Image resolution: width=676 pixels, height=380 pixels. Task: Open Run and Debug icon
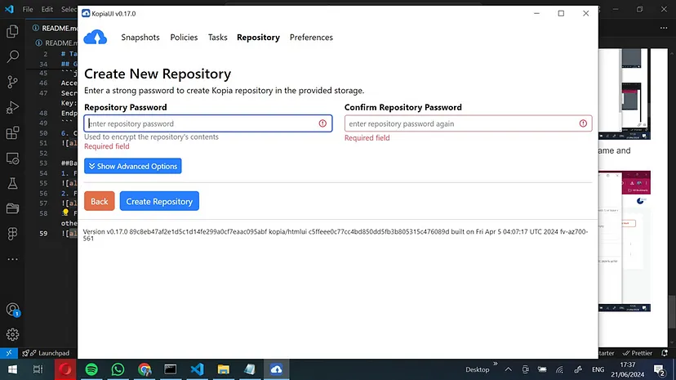click(x=12, y=108)
